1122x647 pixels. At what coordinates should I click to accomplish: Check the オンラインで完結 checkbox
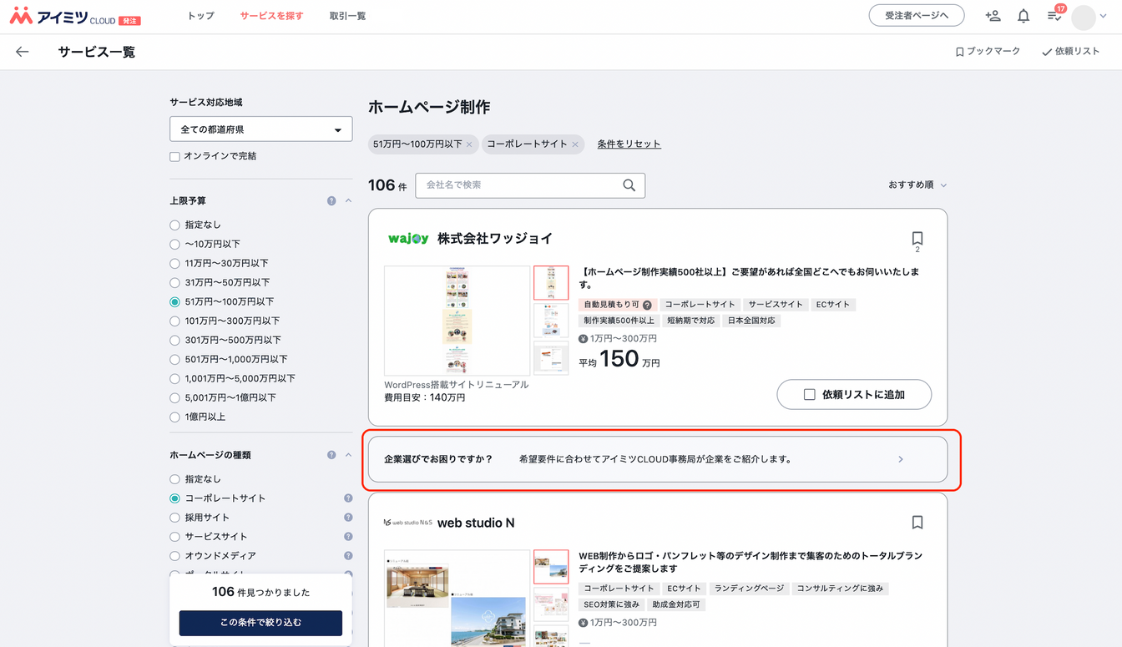coord(175,157)
